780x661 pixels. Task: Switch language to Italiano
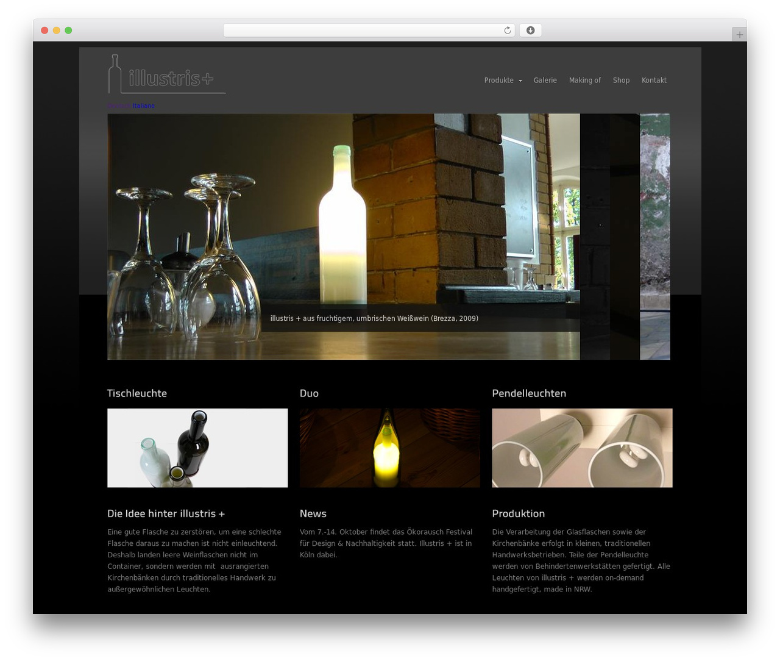pos(144,106)
